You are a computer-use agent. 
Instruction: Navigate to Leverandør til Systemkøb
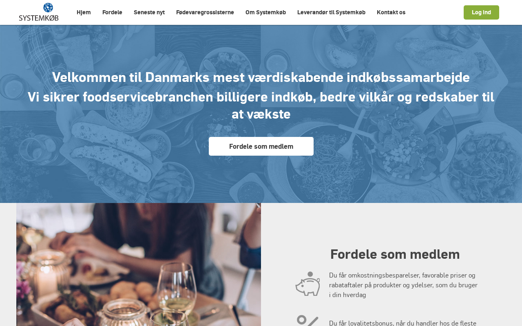[x=331, y=12]
